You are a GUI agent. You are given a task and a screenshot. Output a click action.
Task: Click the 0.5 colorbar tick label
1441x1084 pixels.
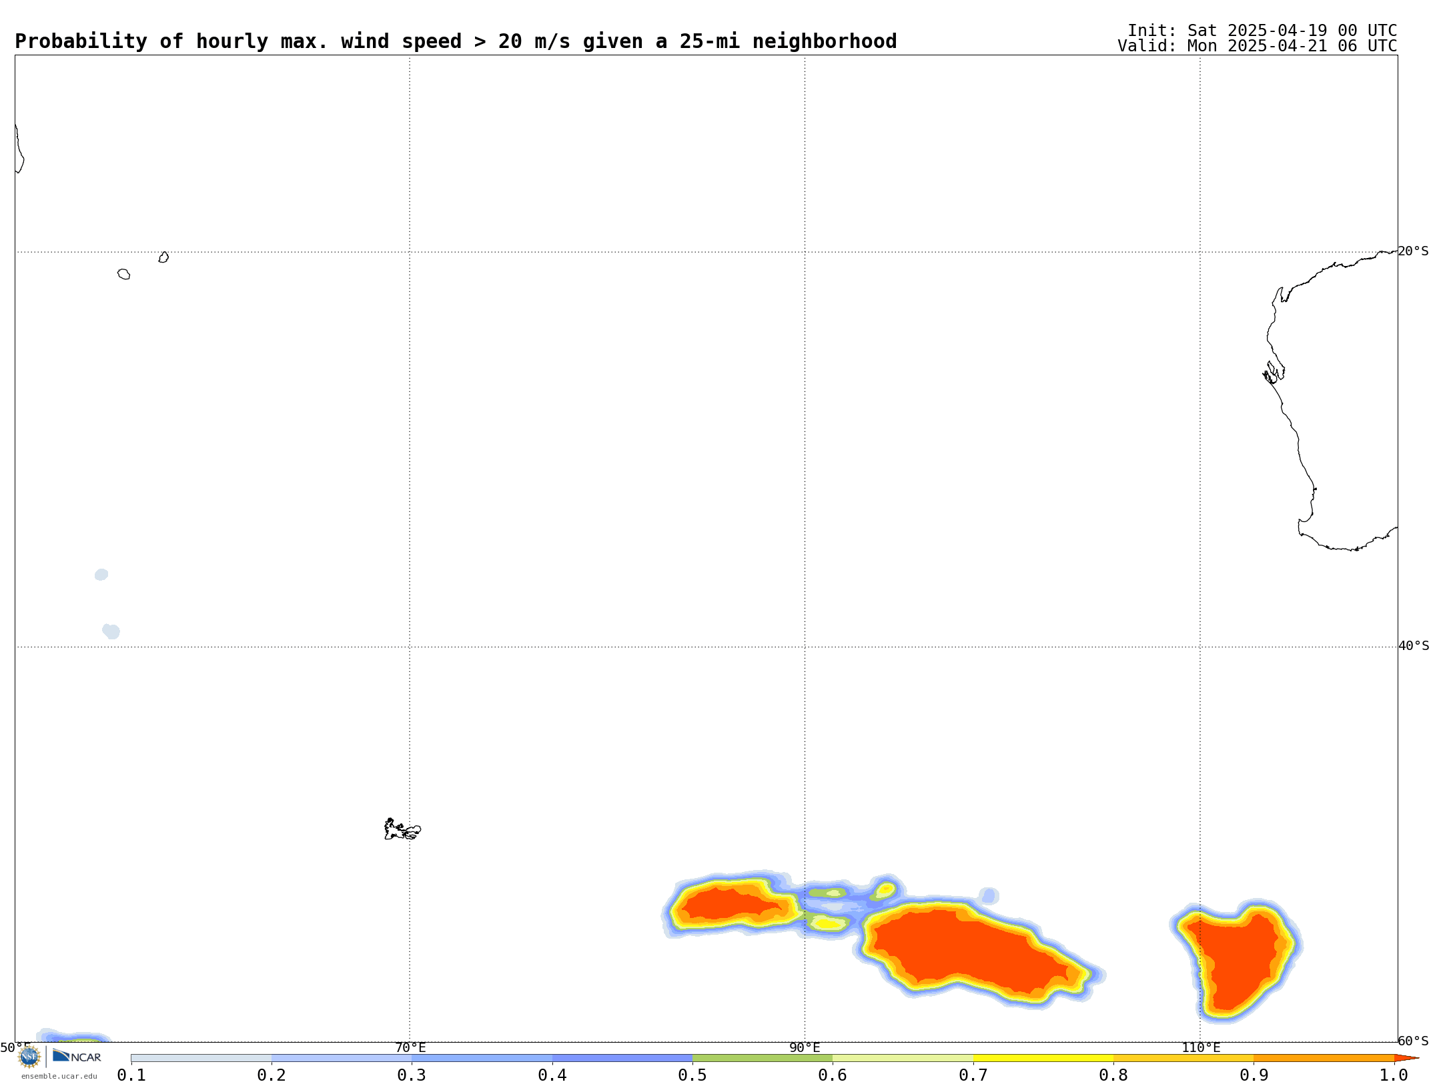click(x=692, y=1075)
